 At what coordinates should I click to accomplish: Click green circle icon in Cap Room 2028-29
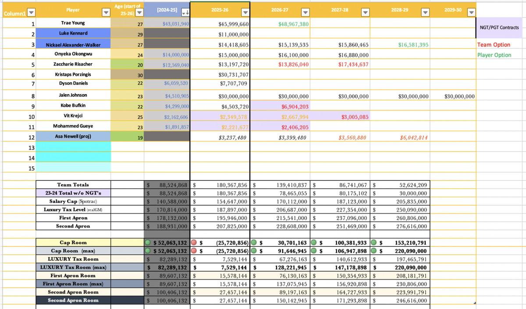[373, 242]
